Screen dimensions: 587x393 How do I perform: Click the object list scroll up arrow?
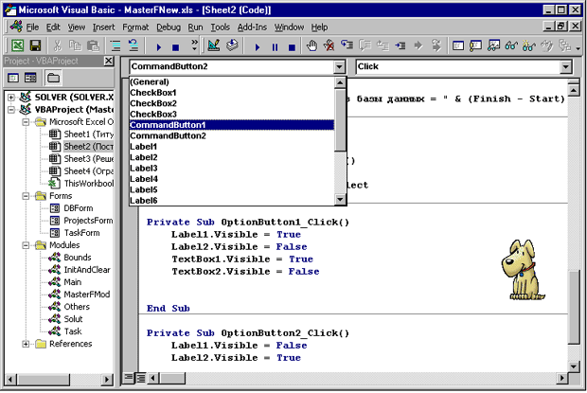(x=340, y=82)
